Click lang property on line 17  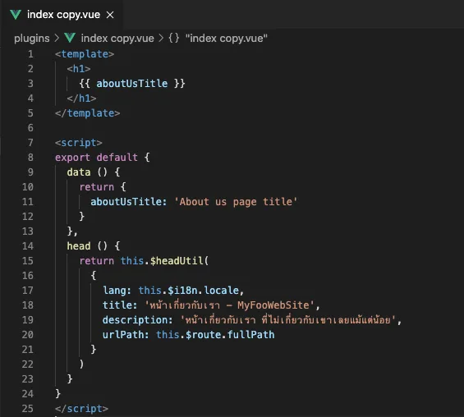point(117,291)
